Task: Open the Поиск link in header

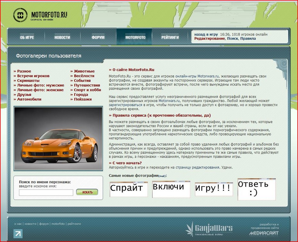Action: pos(232,38)
